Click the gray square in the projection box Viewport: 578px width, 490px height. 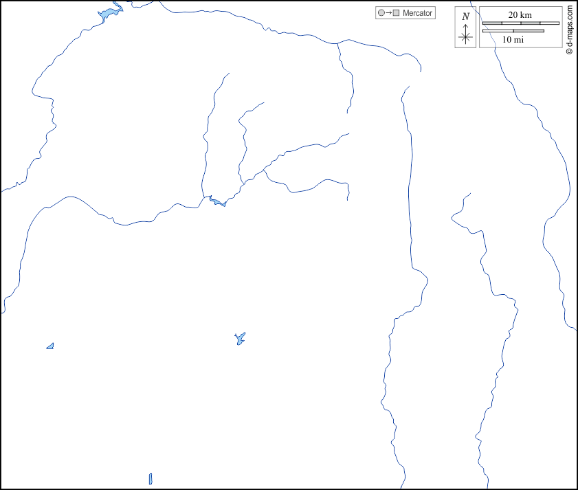[x=396, y=13]
